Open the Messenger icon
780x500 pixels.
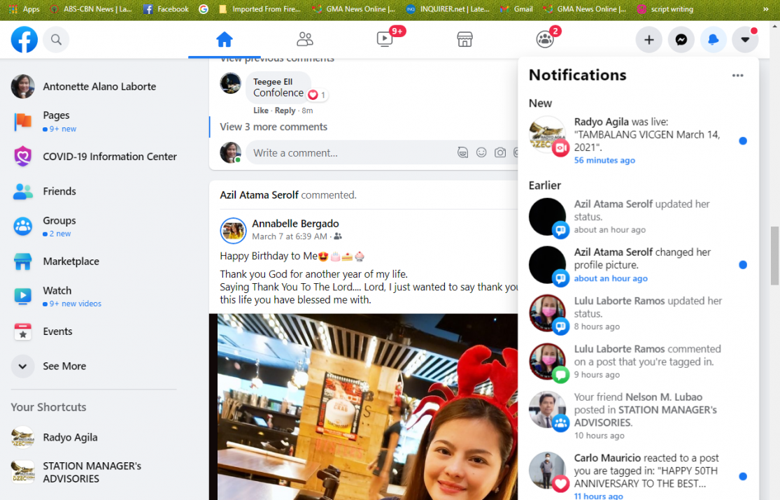tap(681, 40)
